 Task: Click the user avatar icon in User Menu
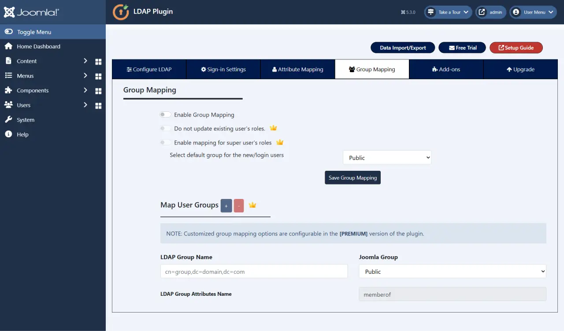[x=516, y=12]
